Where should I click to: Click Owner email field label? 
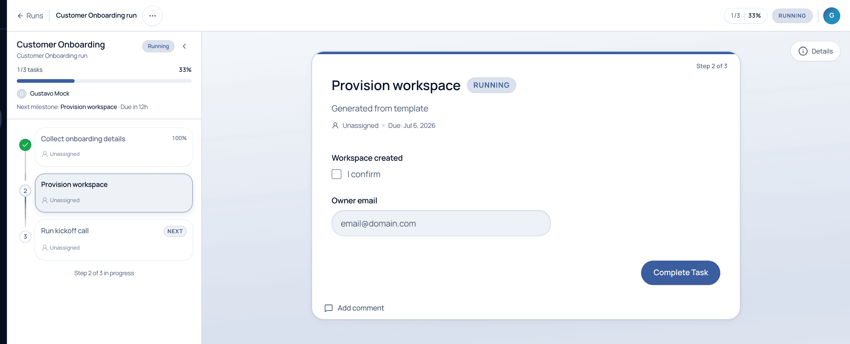coord(354,201)
